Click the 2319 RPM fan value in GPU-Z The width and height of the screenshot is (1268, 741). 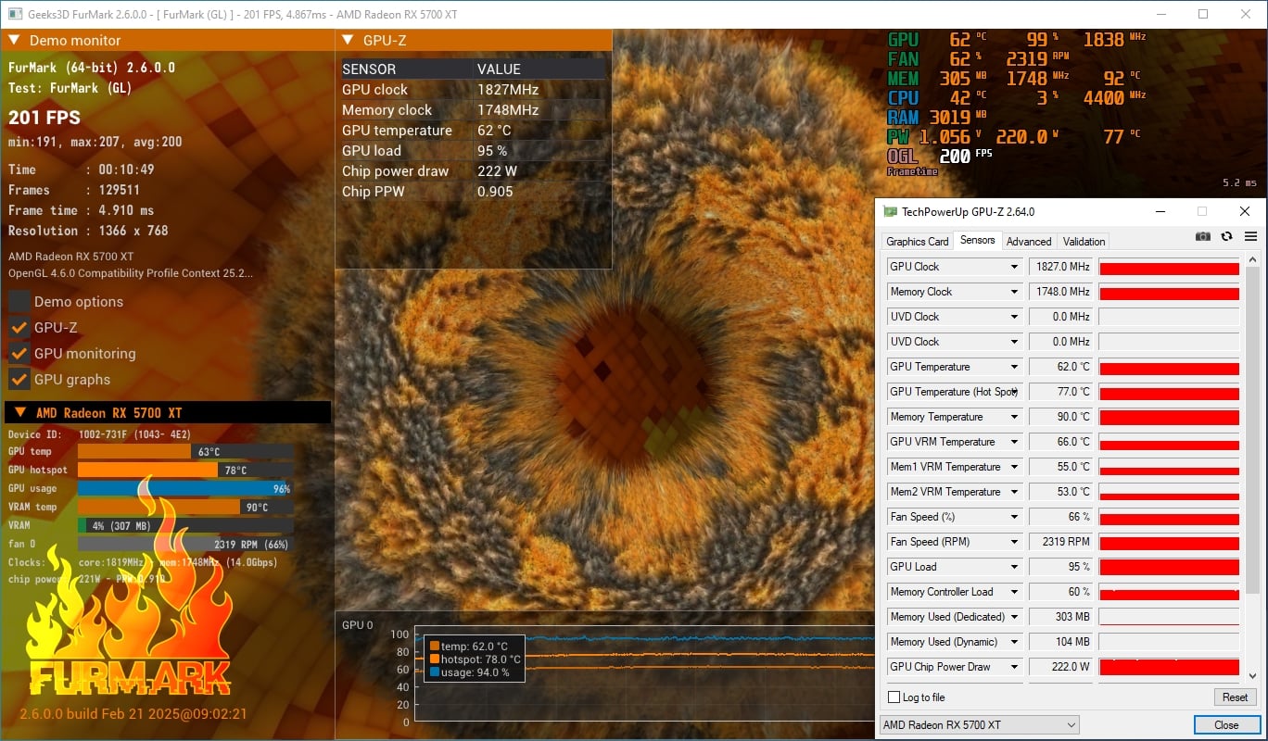pyautogui.click(x=1061, y=542)
